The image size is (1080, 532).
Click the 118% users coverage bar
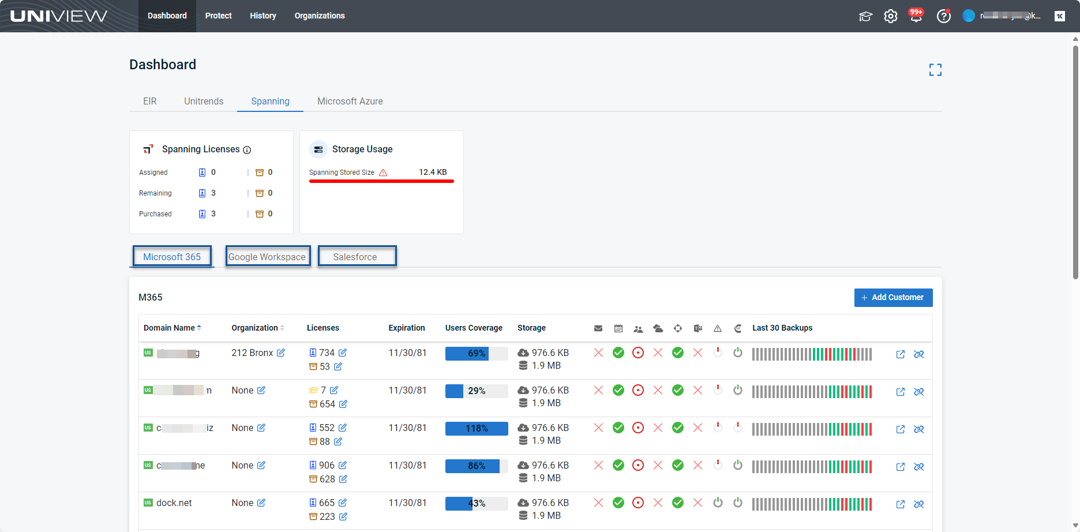(477, 428)
